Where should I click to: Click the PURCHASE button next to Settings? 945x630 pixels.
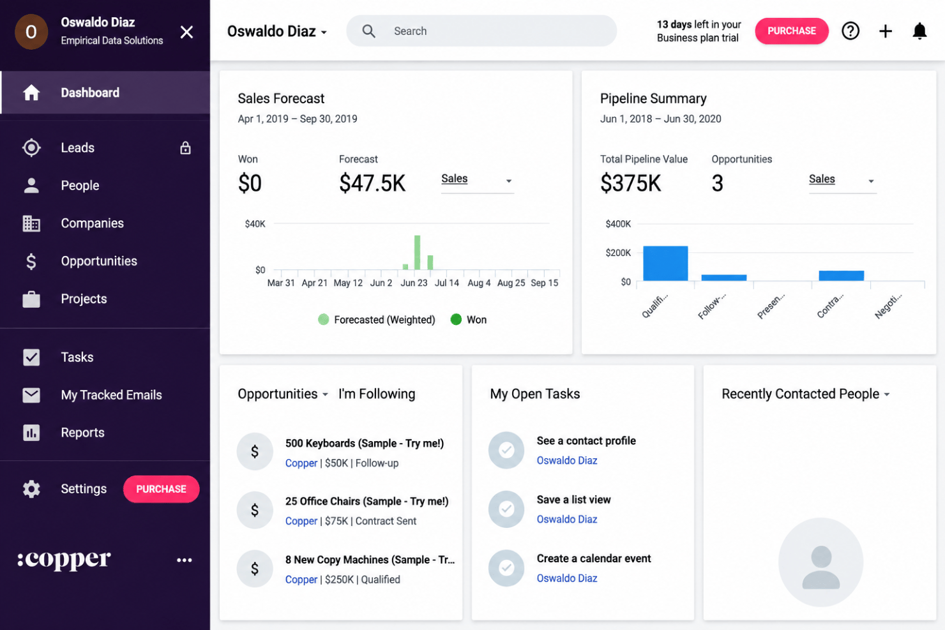(161, 489)
